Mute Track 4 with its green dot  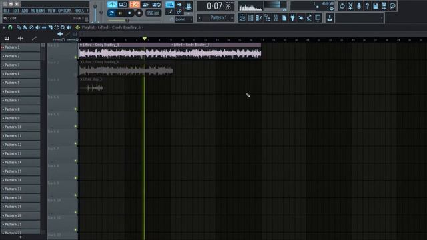(75, 109)
